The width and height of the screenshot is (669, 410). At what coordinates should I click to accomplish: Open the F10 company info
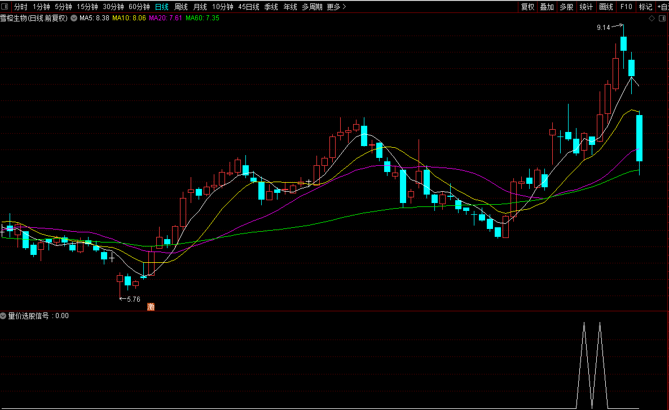coord(626,7)
